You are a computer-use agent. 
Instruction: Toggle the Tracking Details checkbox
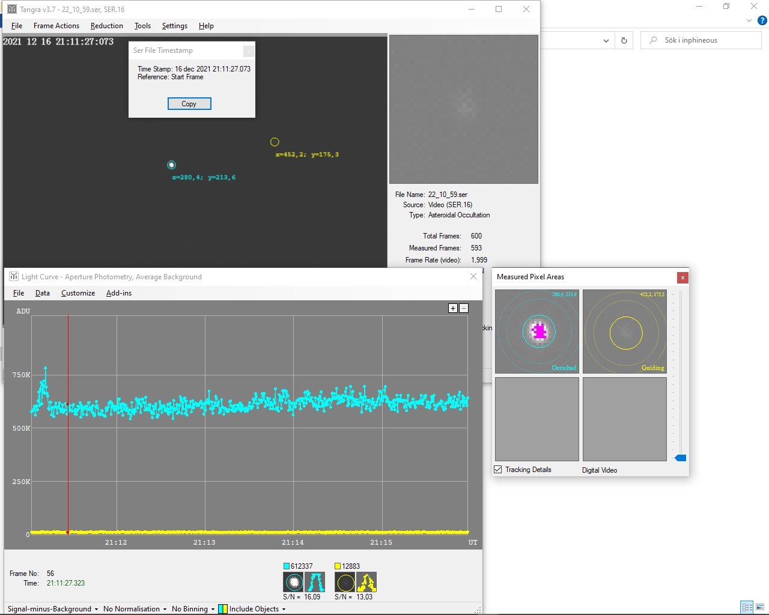tap(498, 470)
